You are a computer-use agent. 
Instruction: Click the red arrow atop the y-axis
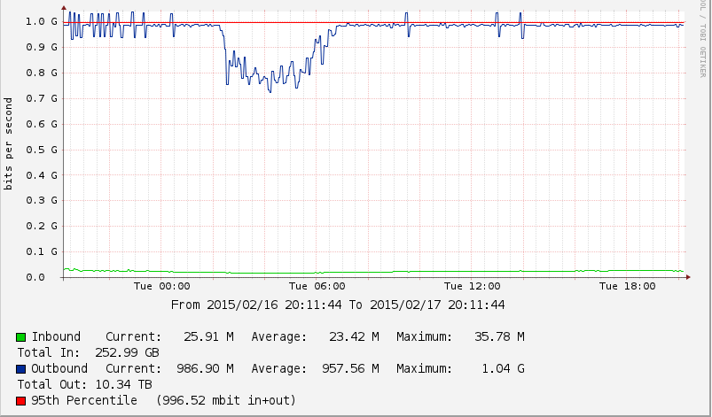click(x=64, y=7)
